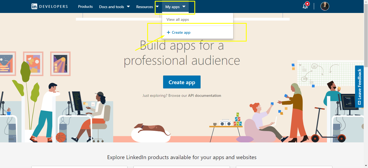The height and width of the screenshot is (168, 368).
Task: Click the plus icon beside Create app
Action: tap(168, 32)
